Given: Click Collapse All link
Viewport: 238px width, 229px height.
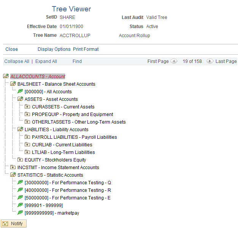Looking at the screenshot, I should [17, 61].
